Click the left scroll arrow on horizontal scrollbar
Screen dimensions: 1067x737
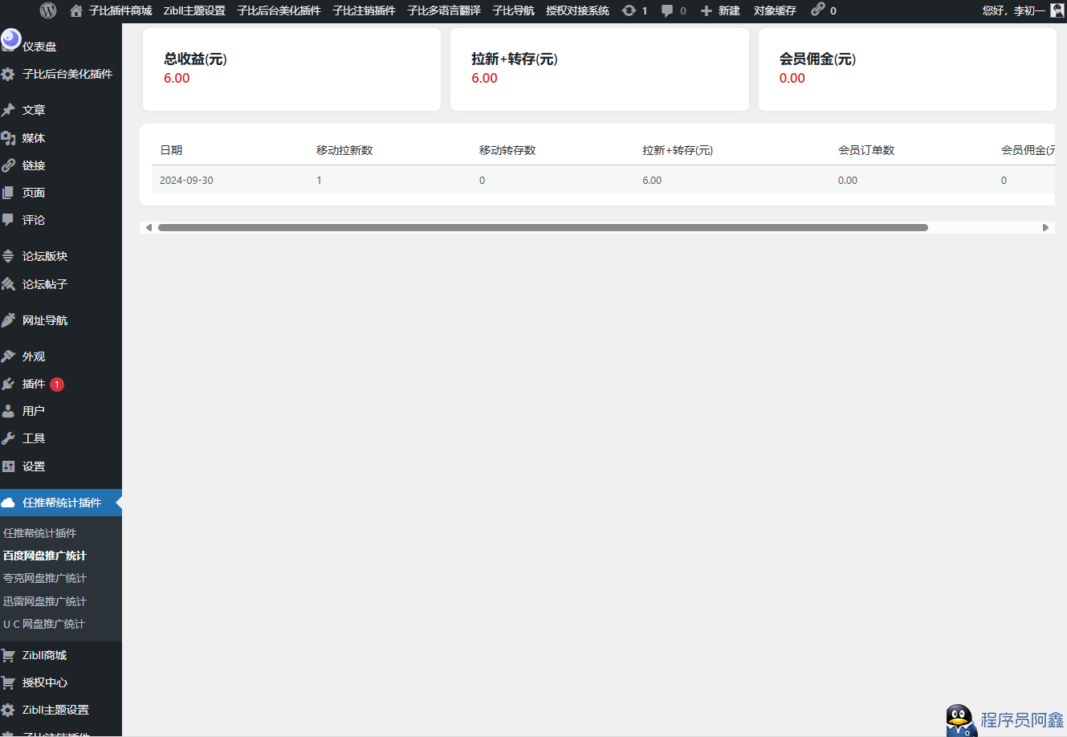coord(148,227)
